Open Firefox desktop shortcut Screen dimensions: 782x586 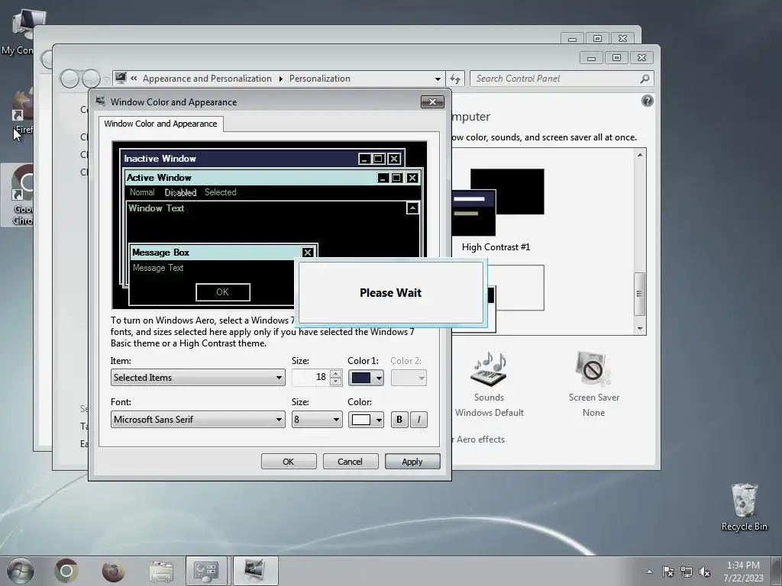tap(22, 112)
